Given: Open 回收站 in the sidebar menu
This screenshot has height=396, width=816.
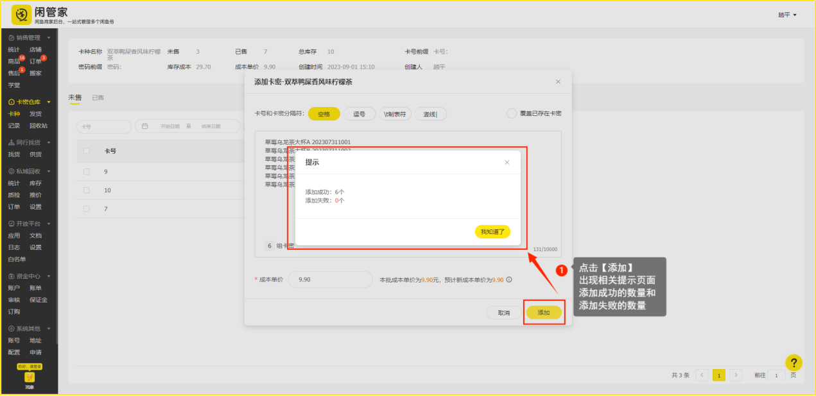Looking at the screenshot, I should tap(38, 126).
